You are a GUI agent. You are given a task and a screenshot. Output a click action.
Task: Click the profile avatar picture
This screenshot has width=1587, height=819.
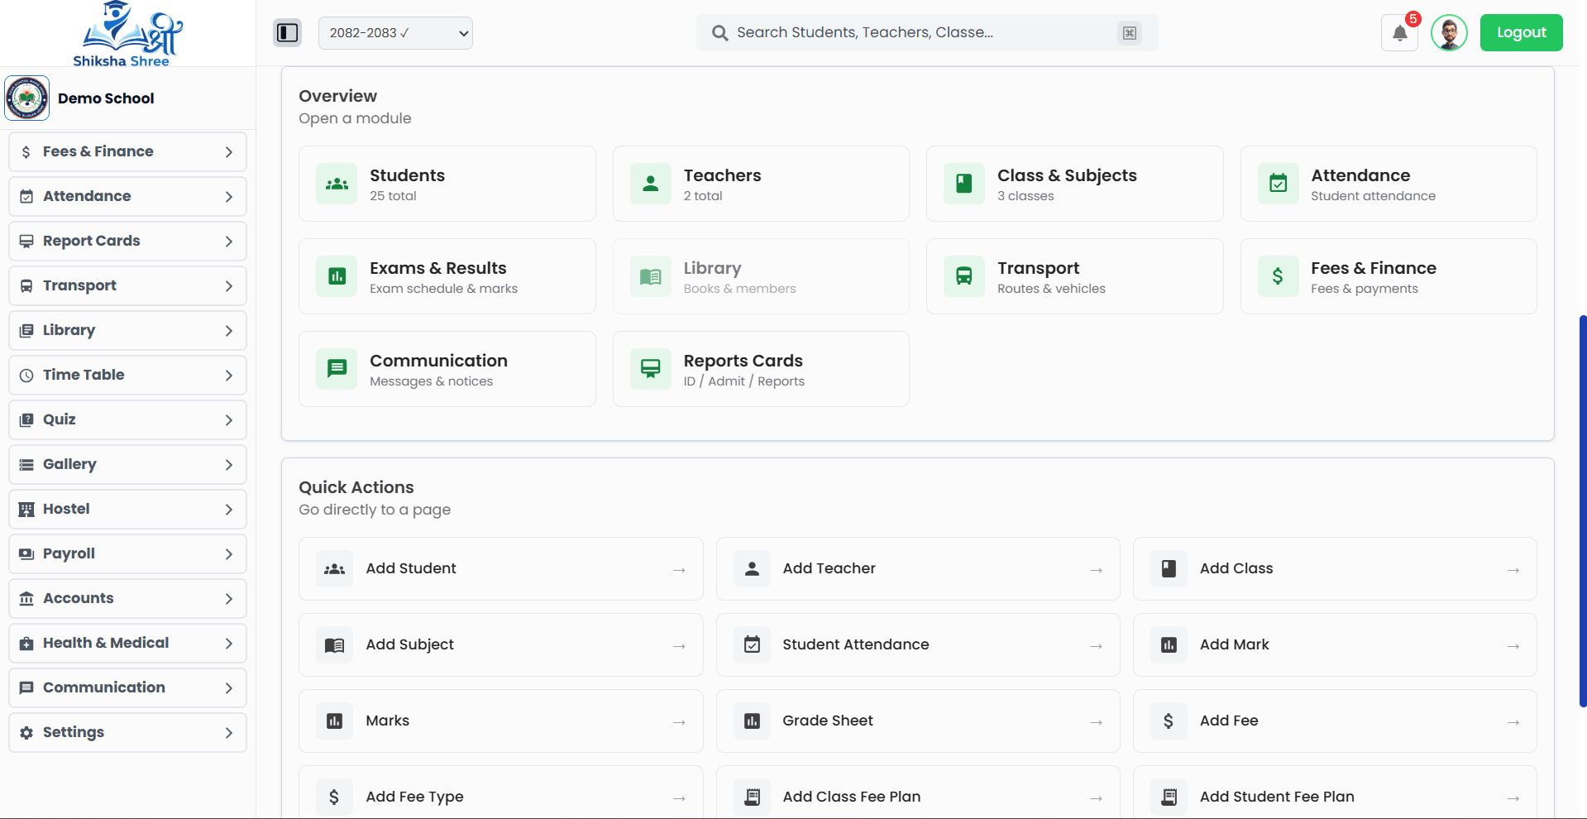point(1449,32)
